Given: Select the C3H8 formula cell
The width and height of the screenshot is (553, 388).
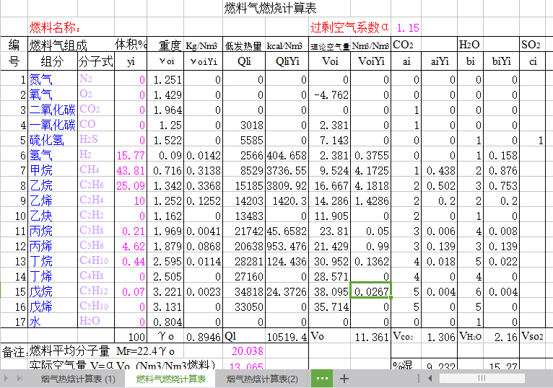Looking at the screenshot, I should coord(96,231).
